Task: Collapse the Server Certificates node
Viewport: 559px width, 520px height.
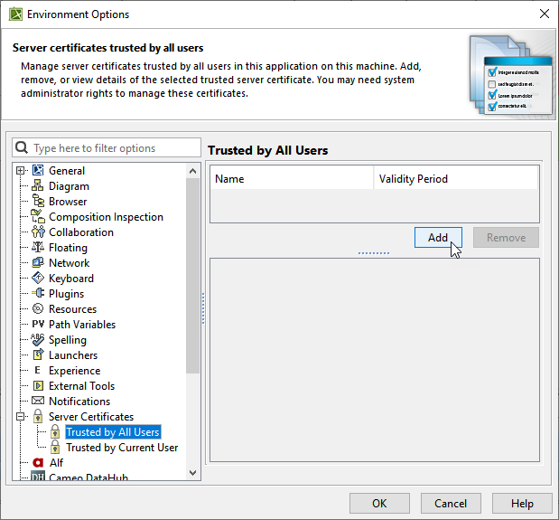Action: (21, 417)
